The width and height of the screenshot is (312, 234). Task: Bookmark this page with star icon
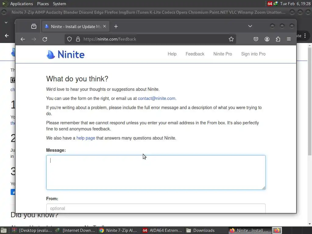tap(231, 39)
